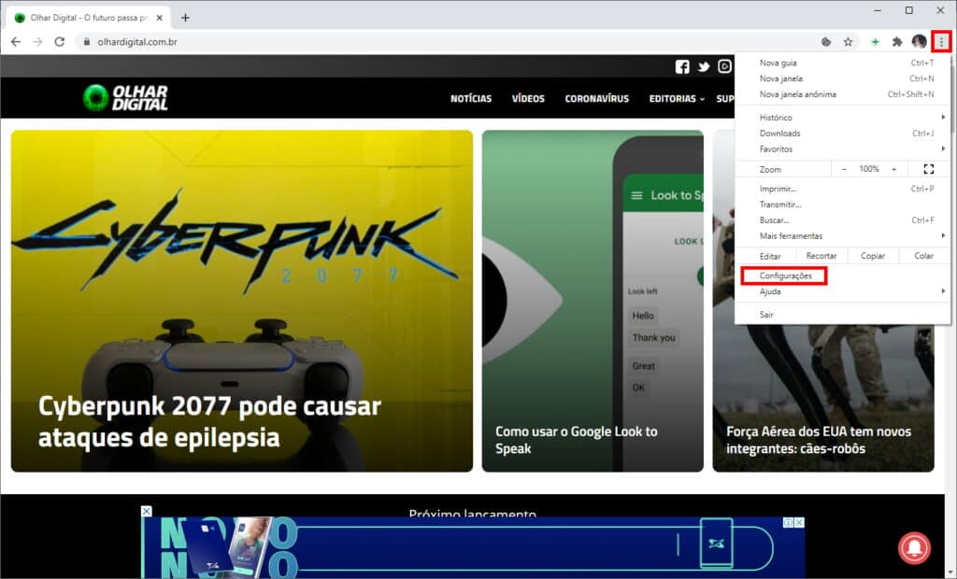Image resolution: width=957 pixels, height=579 pixels.
Task: Click the cookie icon in the address bar
Action: click(826, 41)
